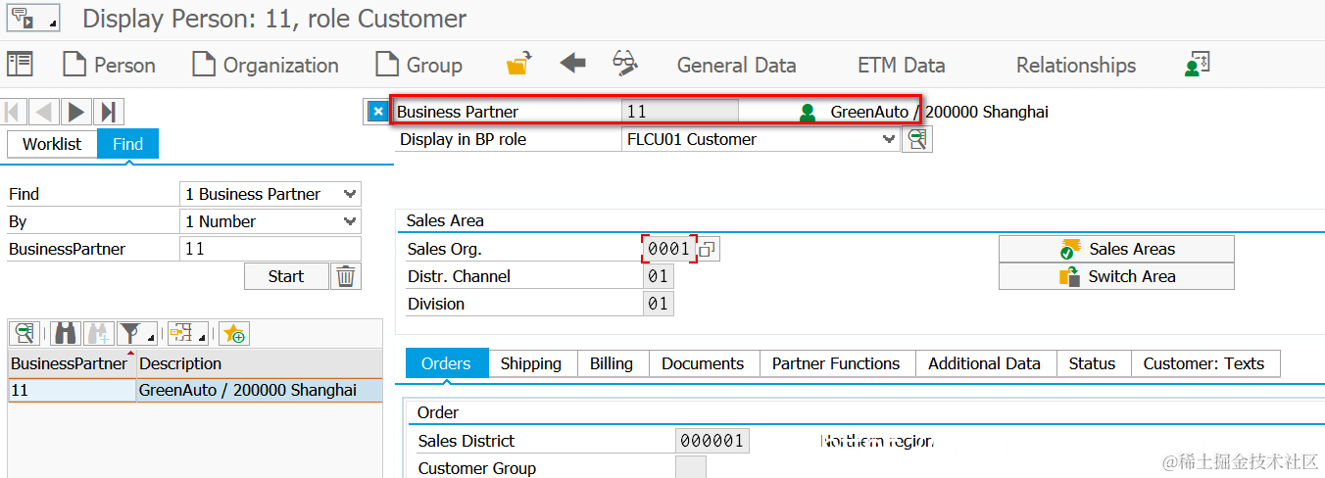Click the binoculars find icon
The width and height of the screenshot is (1325, 478).
point(66,333)
